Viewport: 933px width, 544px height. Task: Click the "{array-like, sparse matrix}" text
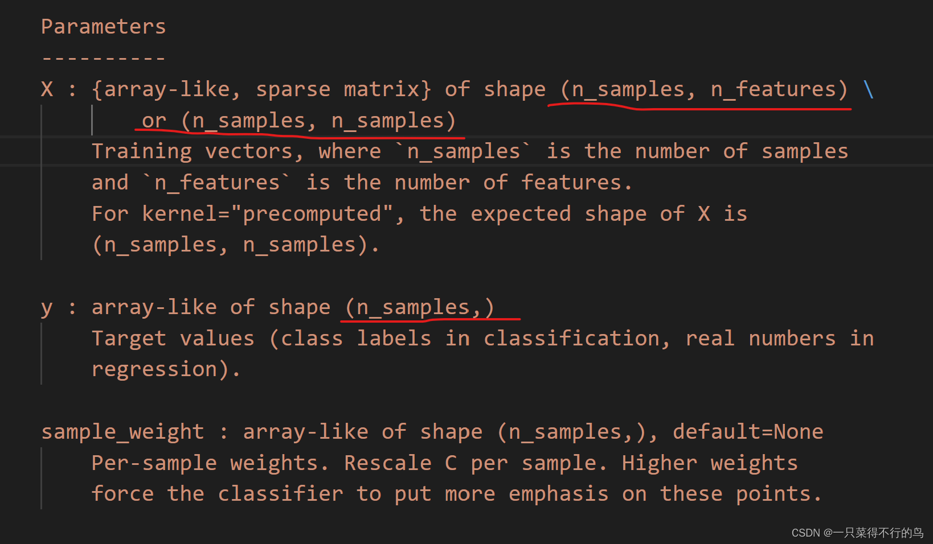pyautogui.click(x=261, y=89)
